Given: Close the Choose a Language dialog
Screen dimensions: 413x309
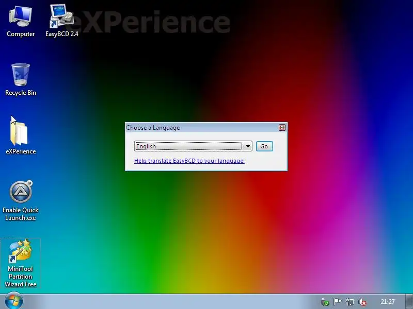Looking at the screenshot, I should coord(282,127).
